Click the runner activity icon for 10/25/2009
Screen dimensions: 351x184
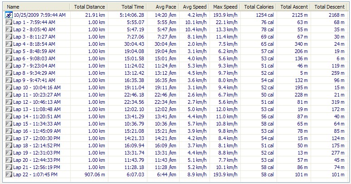[x=9, y=15]
